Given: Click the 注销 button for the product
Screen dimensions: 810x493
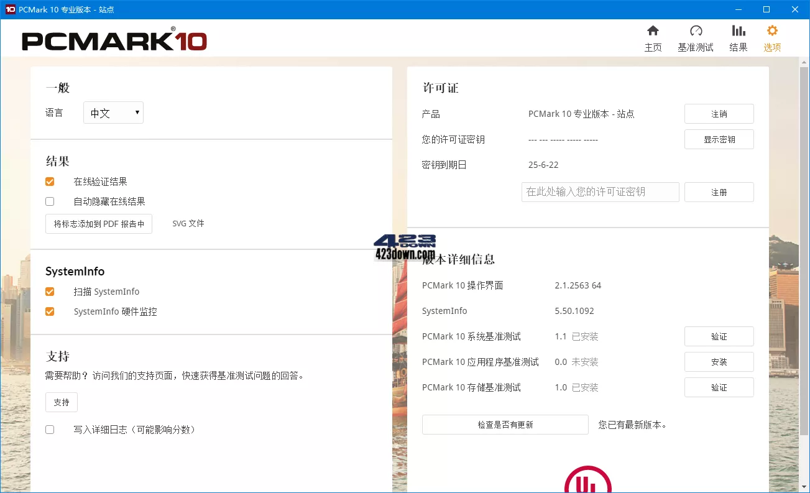Looking at the screenshot, I should coord(719,114).
